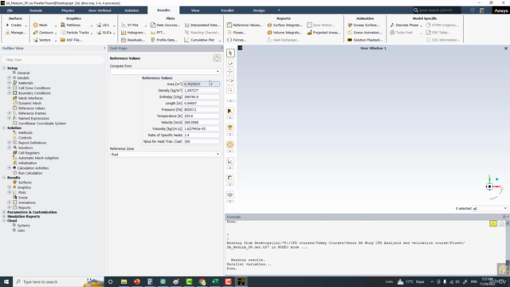The image size is (510, 287).
Task: Open Surface Integrals report
Action: (284, 25)
